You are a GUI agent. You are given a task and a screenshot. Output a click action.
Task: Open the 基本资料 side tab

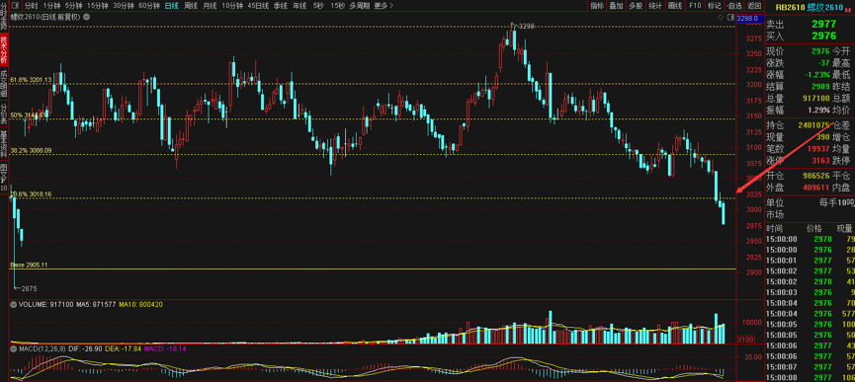4,143
